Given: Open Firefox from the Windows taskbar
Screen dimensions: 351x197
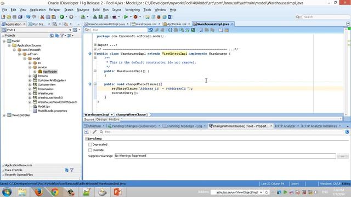Looking at the screenshot, I should point(38,192).
